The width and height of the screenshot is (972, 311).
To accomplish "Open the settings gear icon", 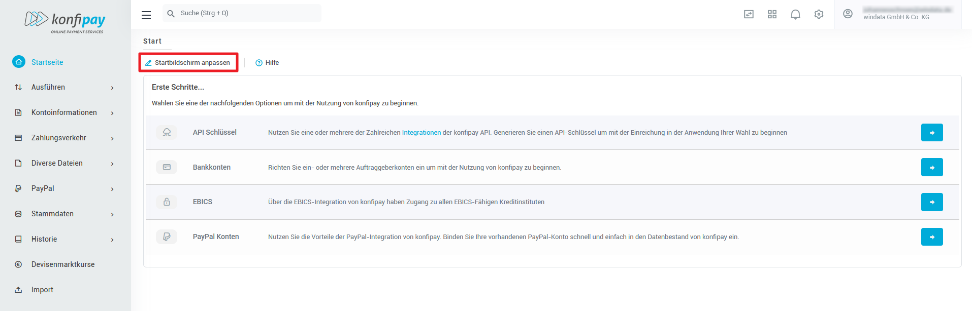I will coord(819,14).
